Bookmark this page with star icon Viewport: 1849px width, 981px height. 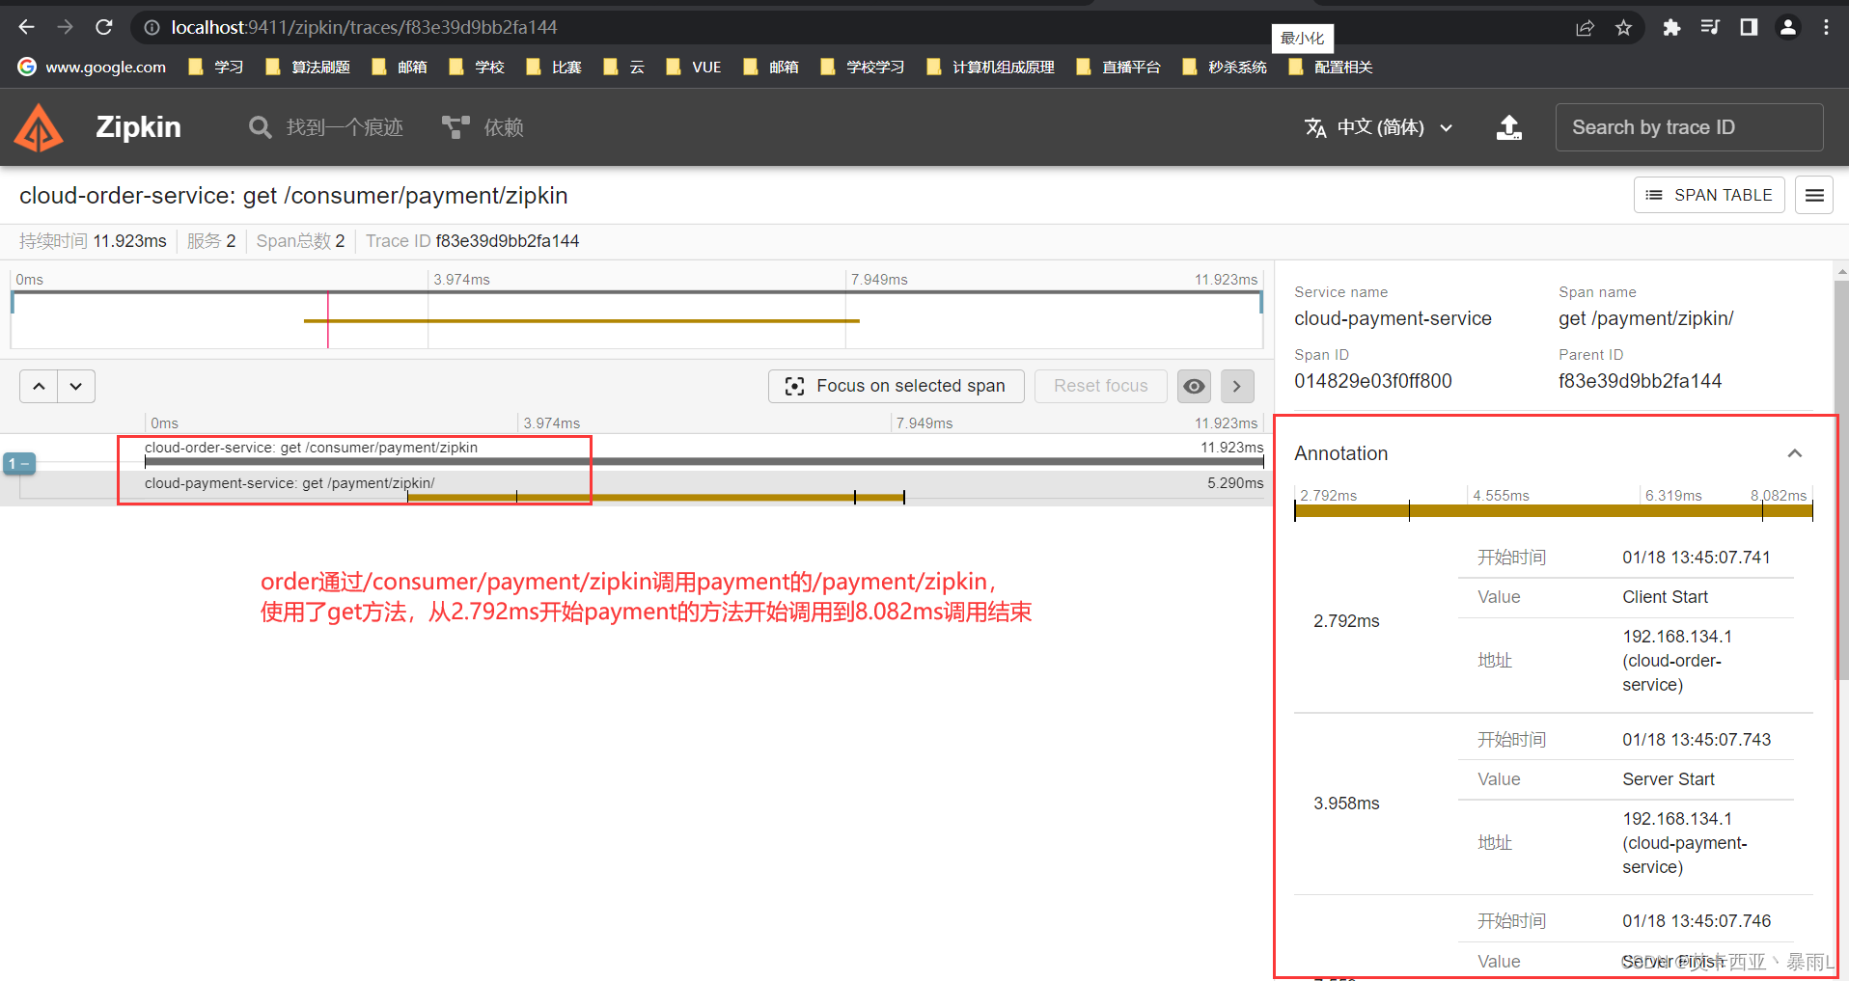pos(1624,27)
